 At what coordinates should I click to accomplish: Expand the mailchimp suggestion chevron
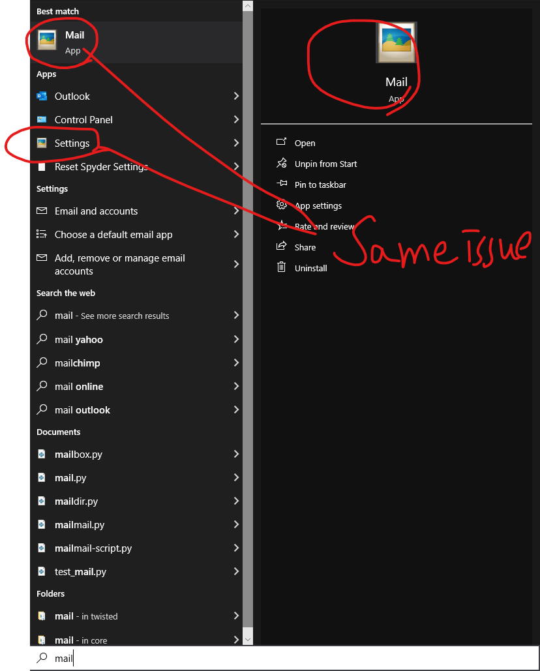coord(236,363)
